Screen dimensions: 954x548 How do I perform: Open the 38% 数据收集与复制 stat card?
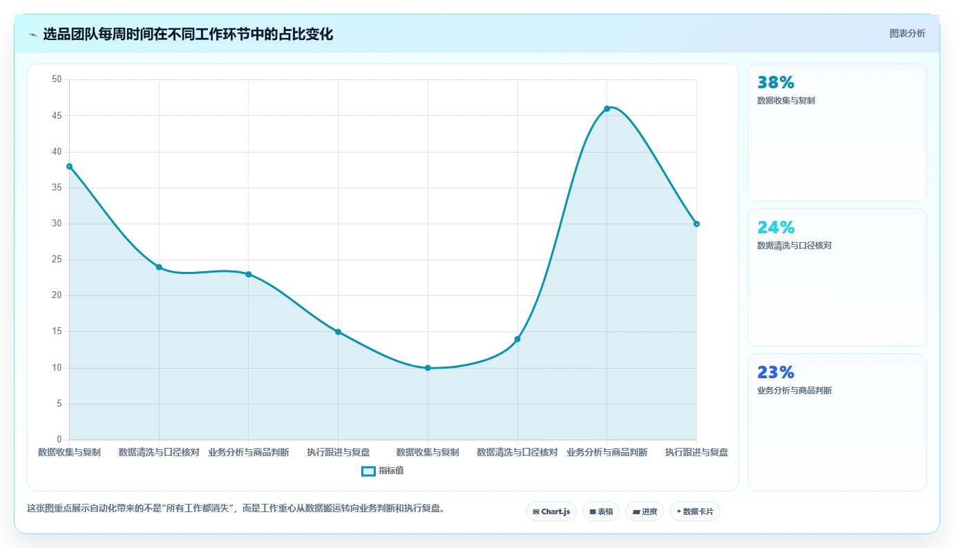(837, 133)
